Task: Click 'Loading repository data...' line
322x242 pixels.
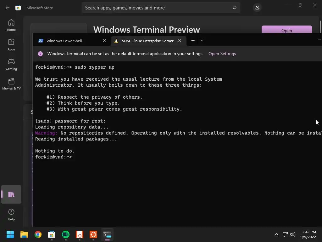Action: coord(72,127)
